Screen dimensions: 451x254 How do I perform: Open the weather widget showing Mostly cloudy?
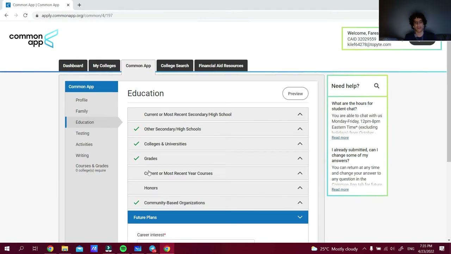click(x=334, y=249)
